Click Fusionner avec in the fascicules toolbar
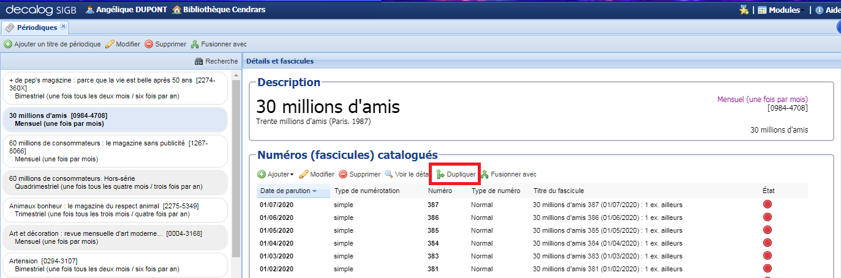Viewport: 841px width, 278px height. pos(508,174)
